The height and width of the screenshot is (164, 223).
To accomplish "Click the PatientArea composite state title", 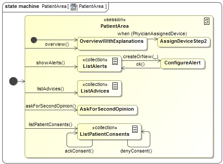I will pos(115,26).
